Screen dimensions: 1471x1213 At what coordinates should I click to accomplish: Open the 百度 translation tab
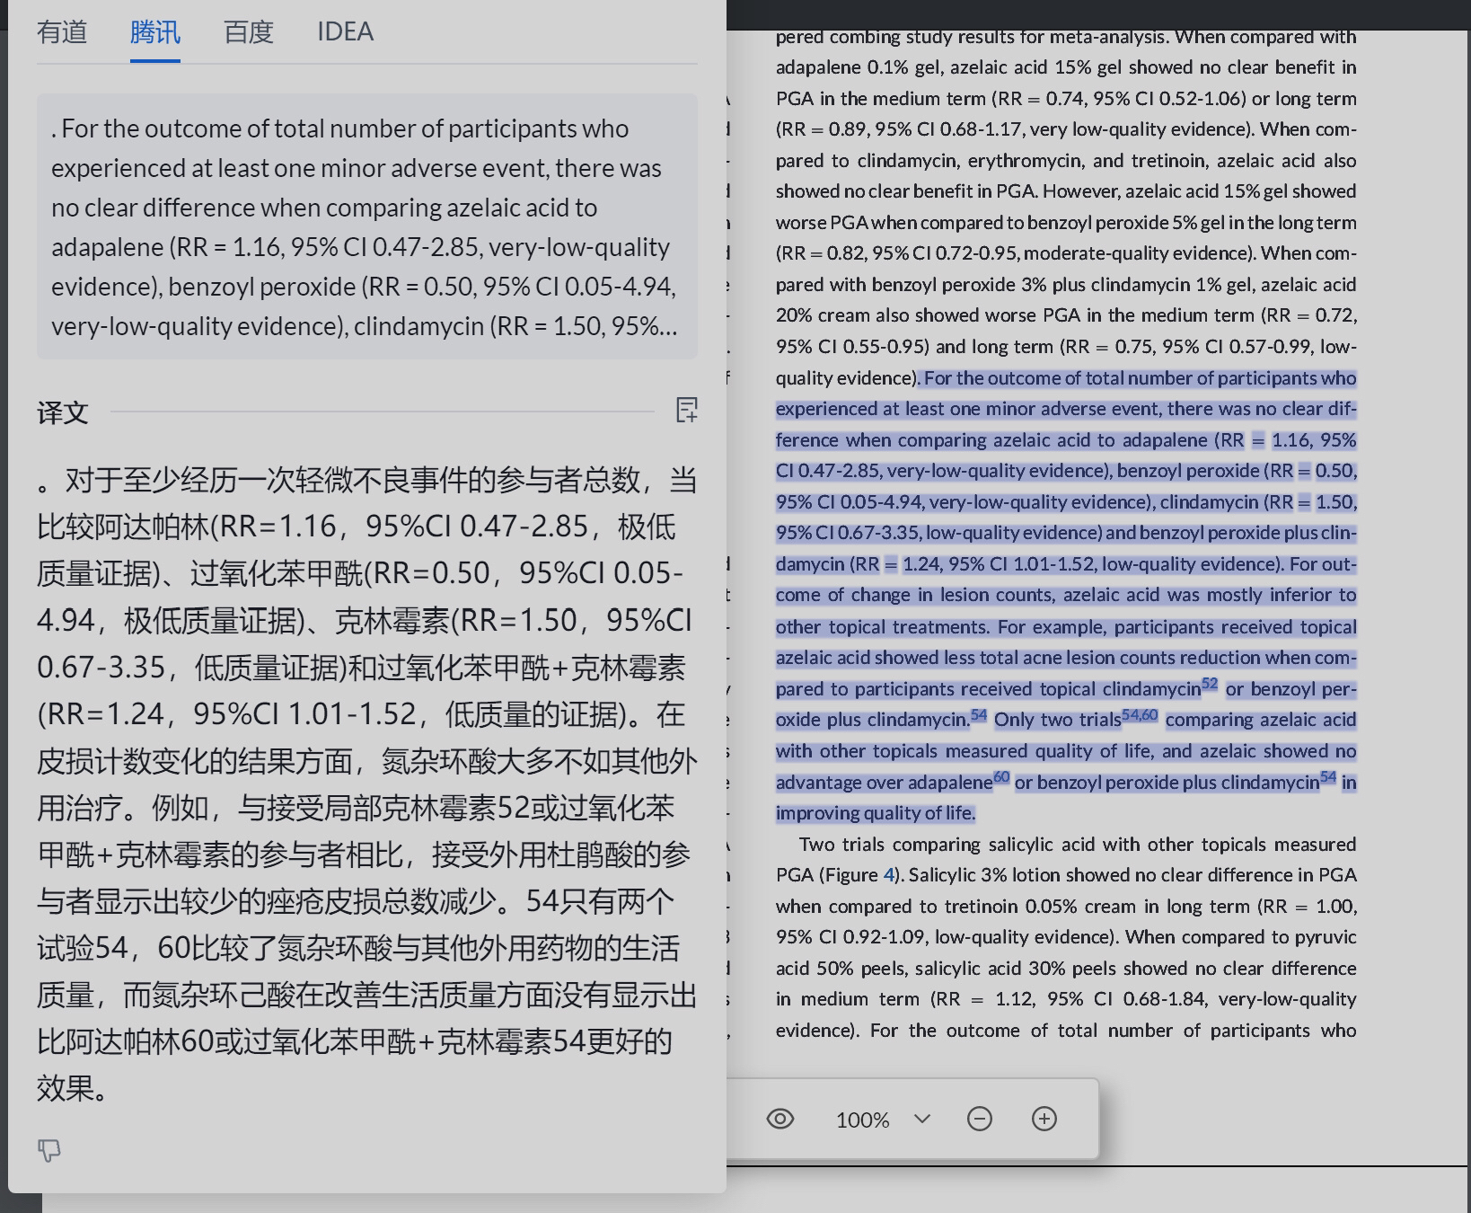tap(248, 32)
